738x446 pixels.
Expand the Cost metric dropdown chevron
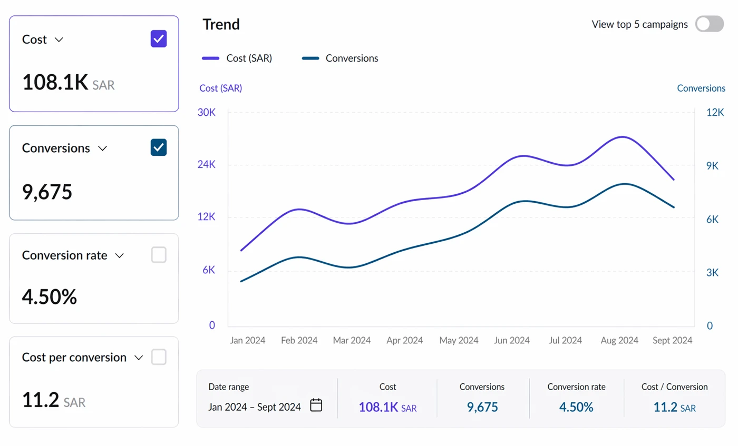(59, 40)
